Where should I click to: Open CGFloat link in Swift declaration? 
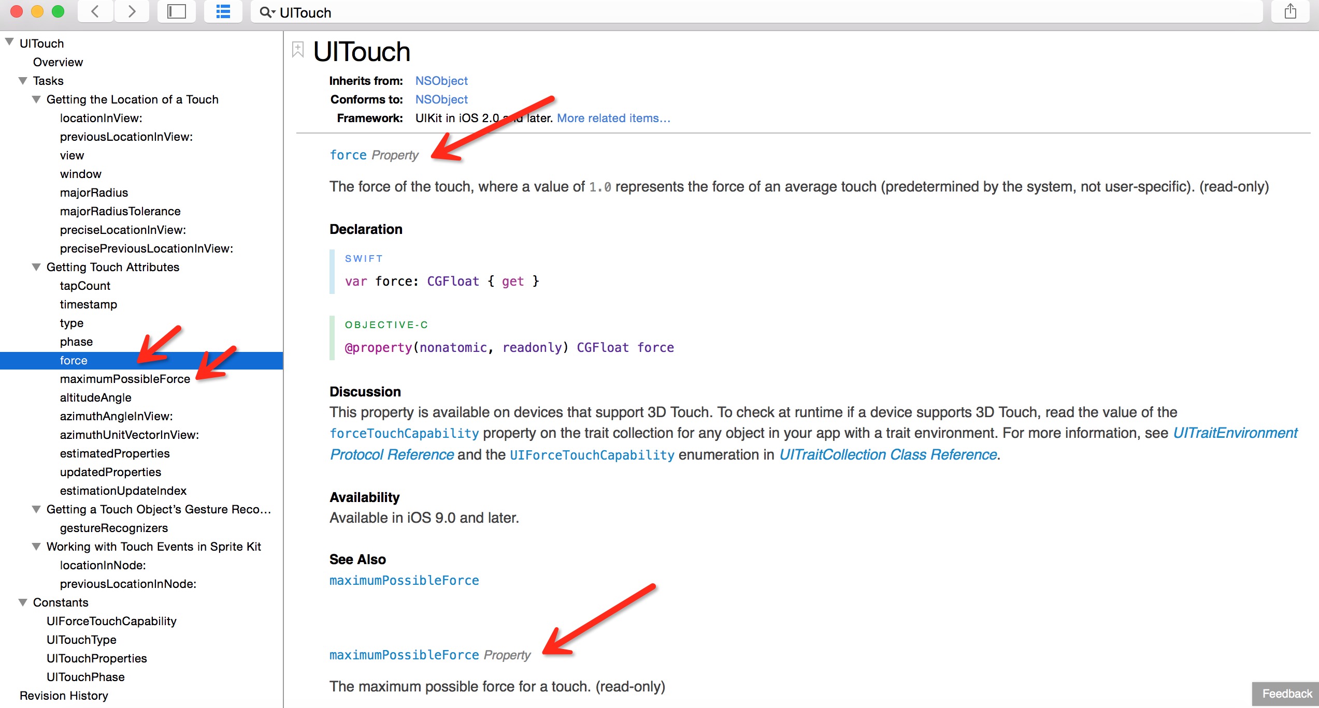coord(453,281)
